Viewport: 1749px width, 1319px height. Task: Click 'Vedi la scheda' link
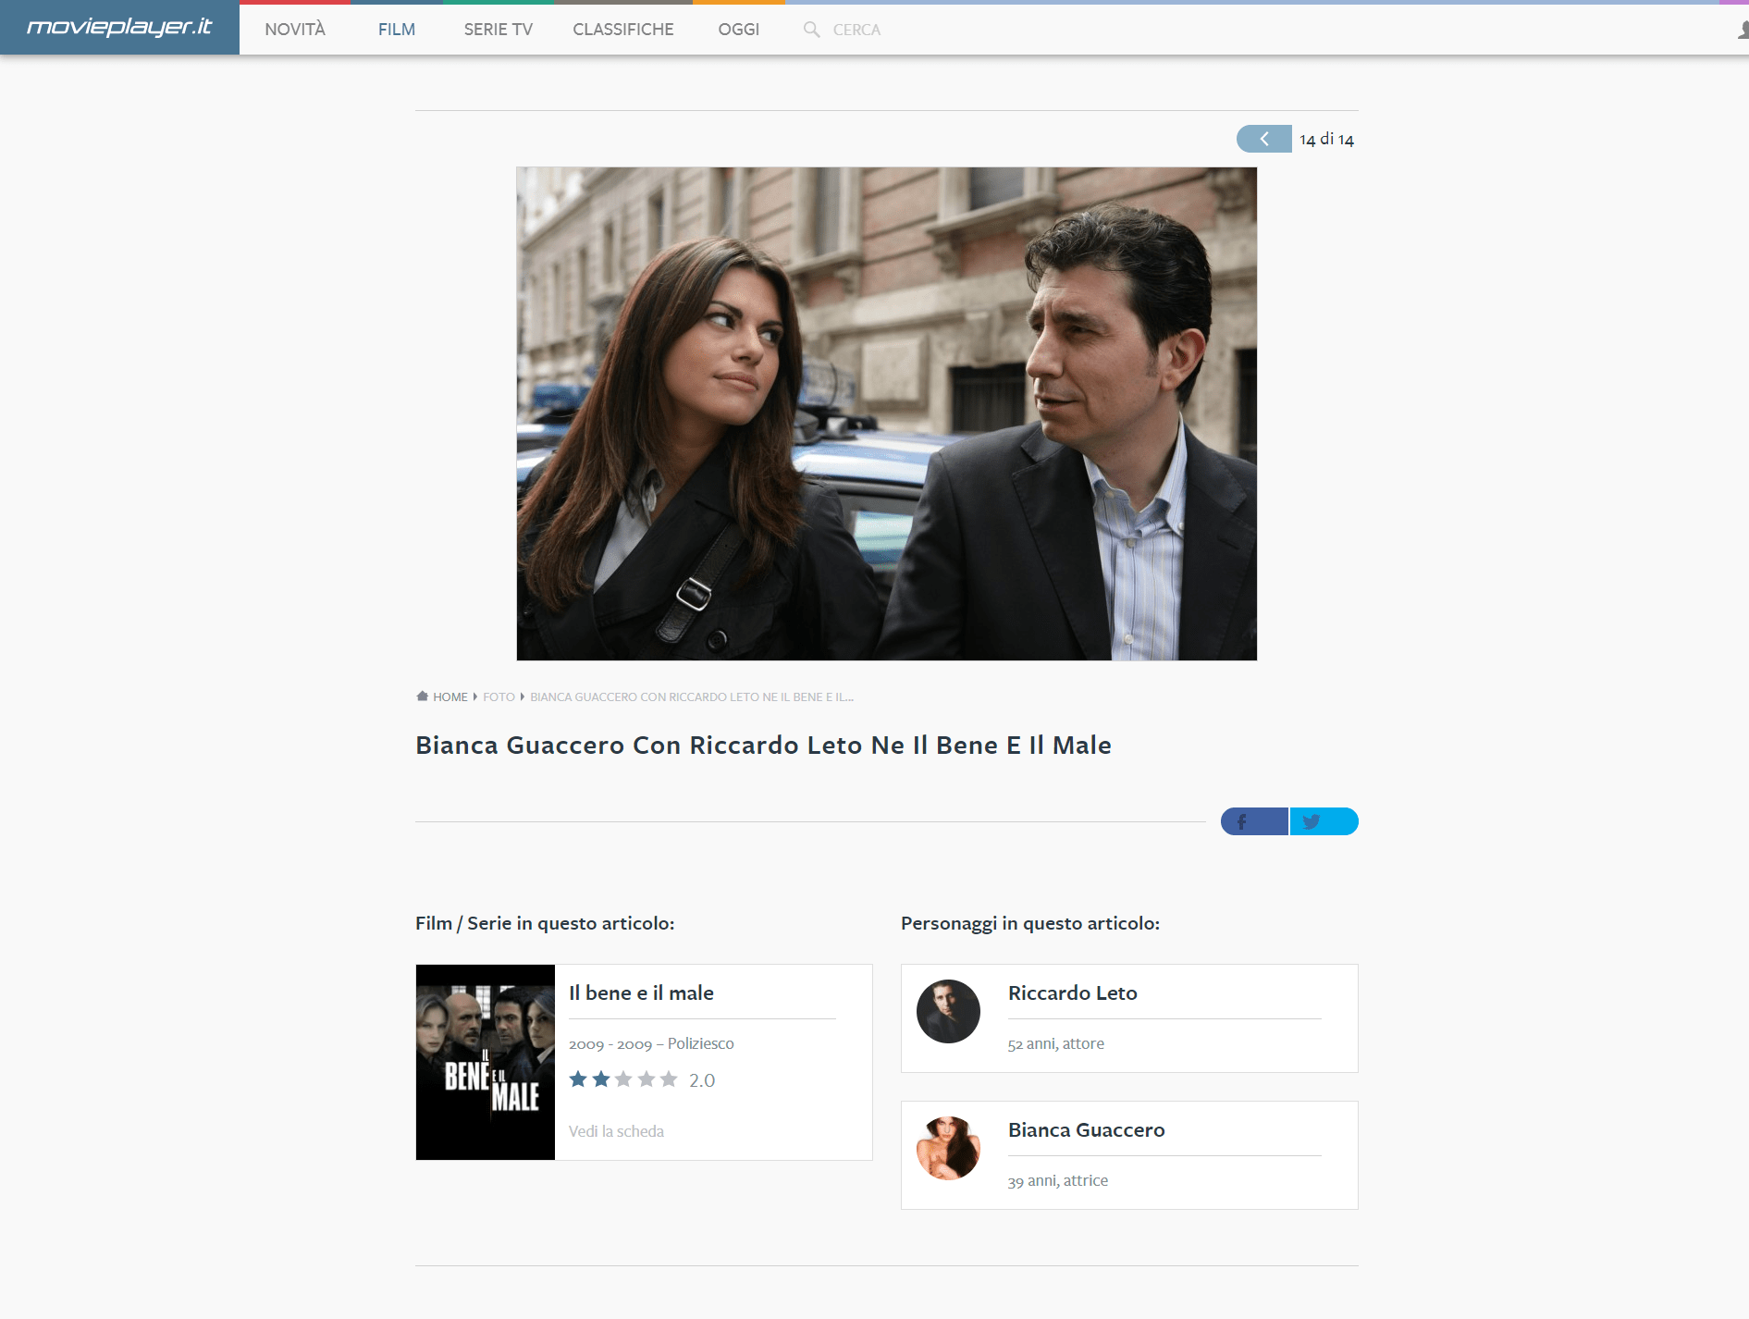pos(616,1131)
